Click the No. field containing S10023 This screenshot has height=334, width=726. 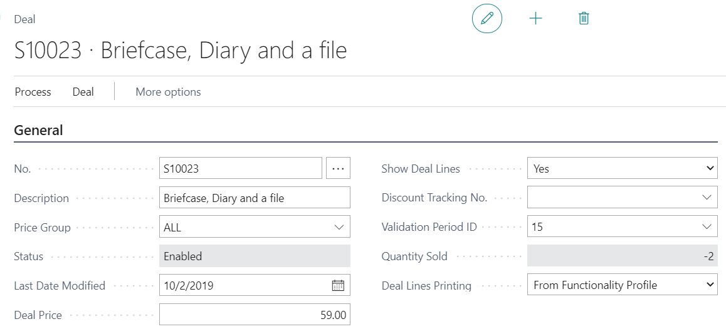point(240,168)
